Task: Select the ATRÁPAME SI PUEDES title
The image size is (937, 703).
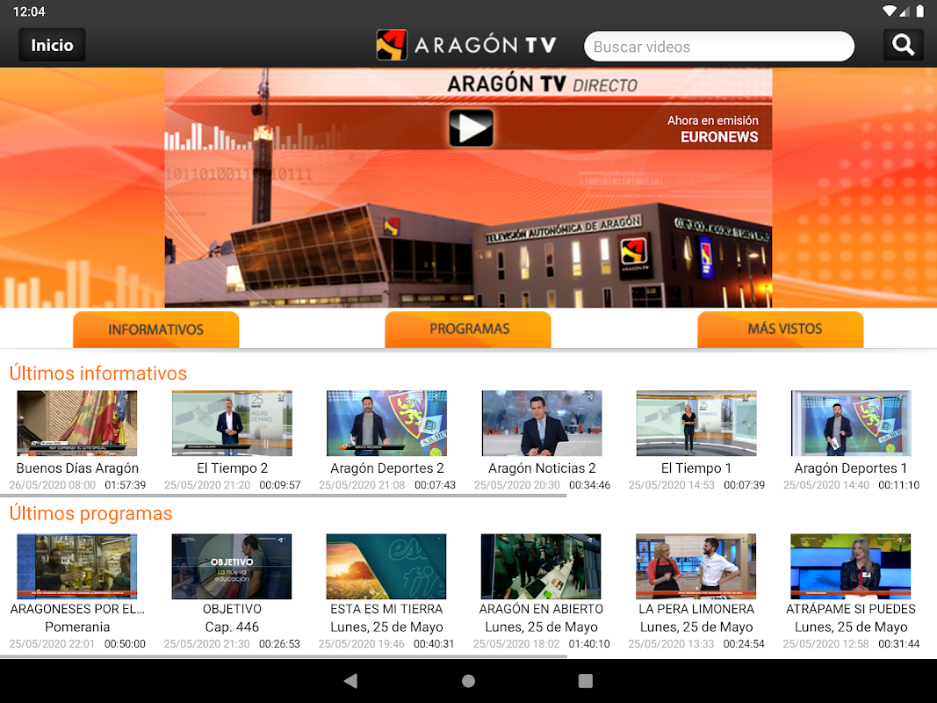Action: coord(851,609)
